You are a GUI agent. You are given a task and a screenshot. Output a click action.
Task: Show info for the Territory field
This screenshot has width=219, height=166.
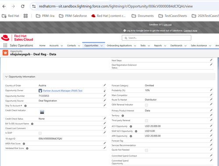pyautogui.click(x=123, y=116)
